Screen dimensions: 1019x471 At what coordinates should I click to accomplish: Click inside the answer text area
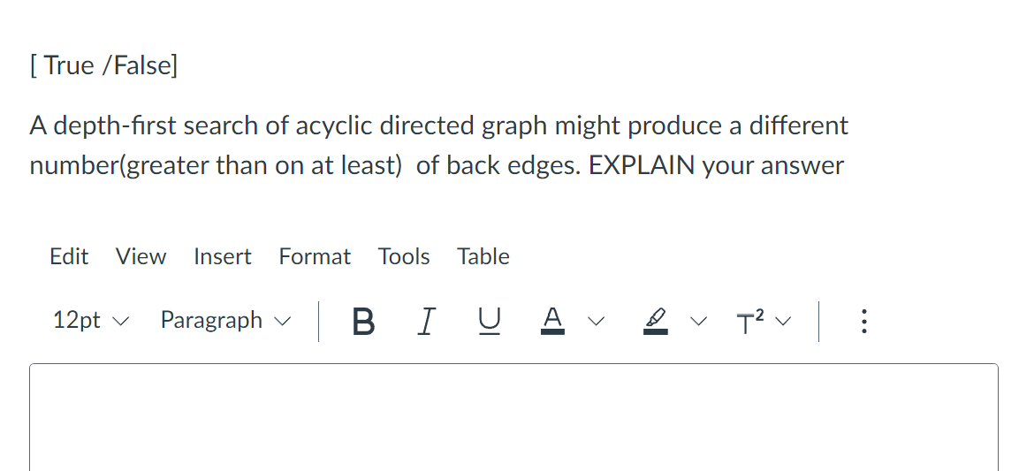(513, 415)
